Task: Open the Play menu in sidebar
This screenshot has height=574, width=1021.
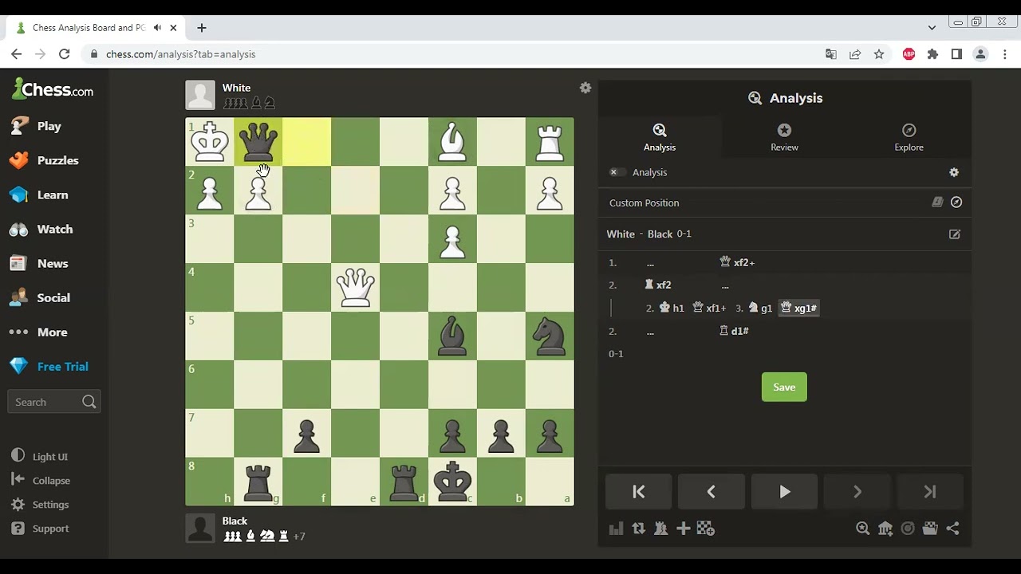Action: click(x=36, y=126)
